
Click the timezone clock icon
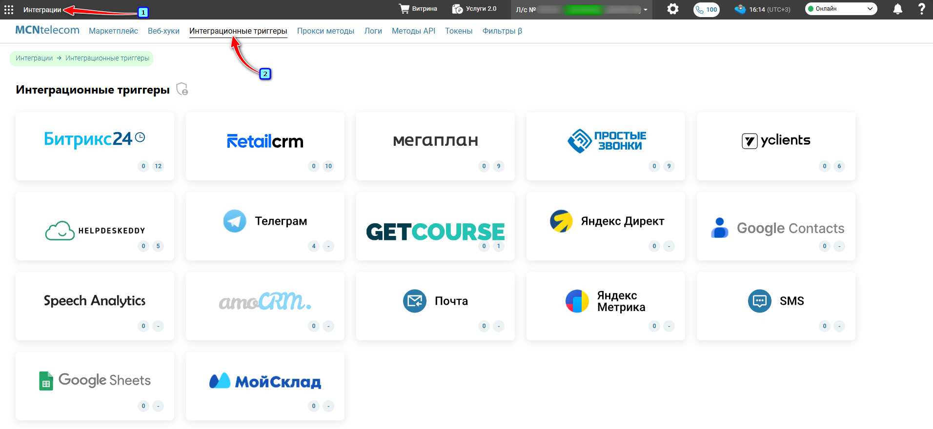[x=740, y=9]
